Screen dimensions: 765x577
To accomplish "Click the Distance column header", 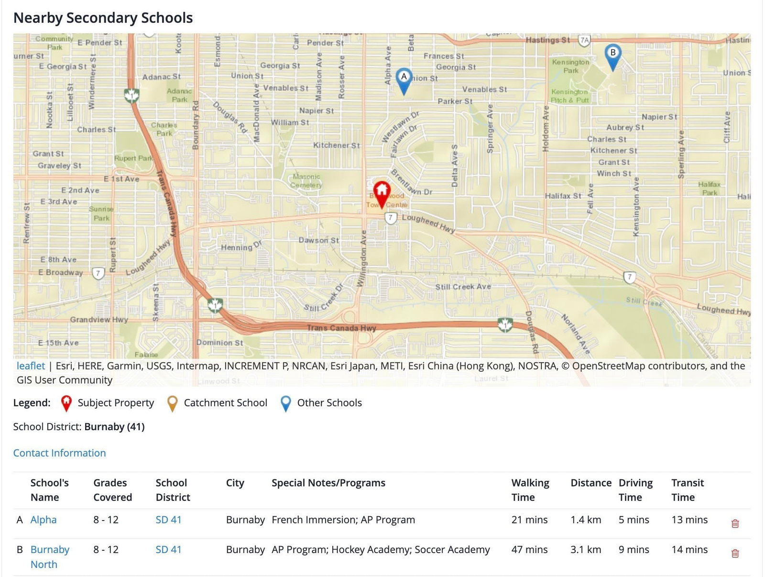I will [x=590, y=483].
